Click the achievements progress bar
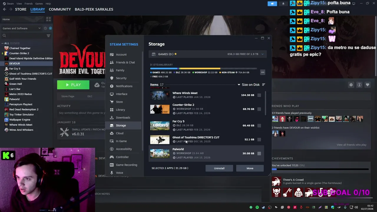Viewport: 377px width, 212px height. [320, 169]
